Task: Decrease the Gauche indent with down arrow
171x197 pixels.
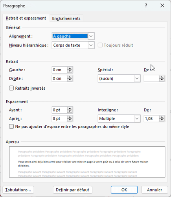Action: click(x=70, y=71)
